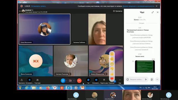Select Анжела Мещанинова tile in main grid
Screen dimensions: 178x100
click(x=106, y=61)
